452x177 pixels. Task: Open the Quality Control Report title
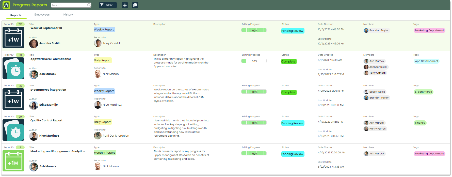(x=46, y=120)
